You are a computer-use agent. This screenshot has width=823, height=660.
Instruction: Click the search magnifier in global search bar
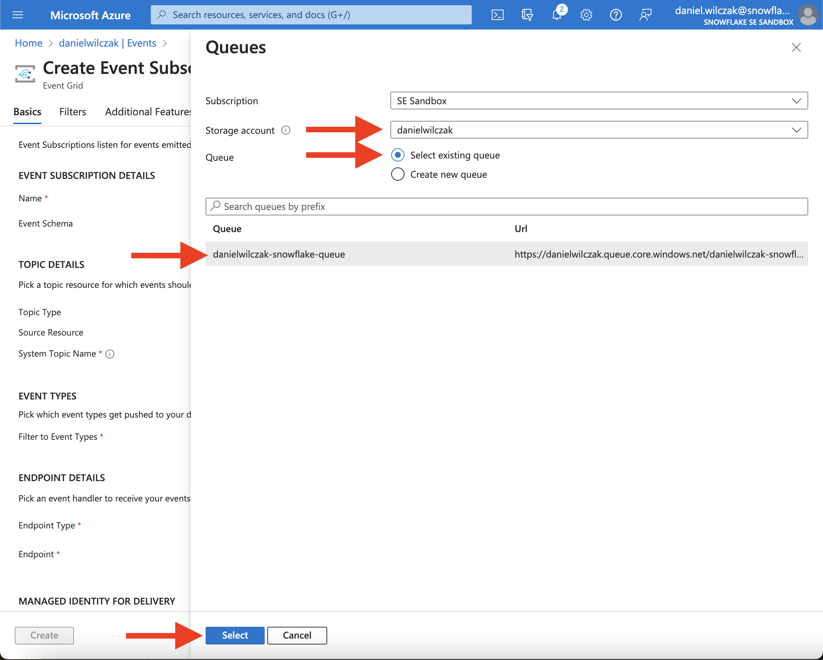[x=162, y=14]
